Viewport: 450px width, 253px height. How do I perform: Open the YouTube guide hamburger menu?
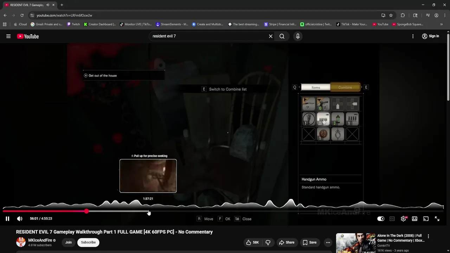click(x=8, y=36)
